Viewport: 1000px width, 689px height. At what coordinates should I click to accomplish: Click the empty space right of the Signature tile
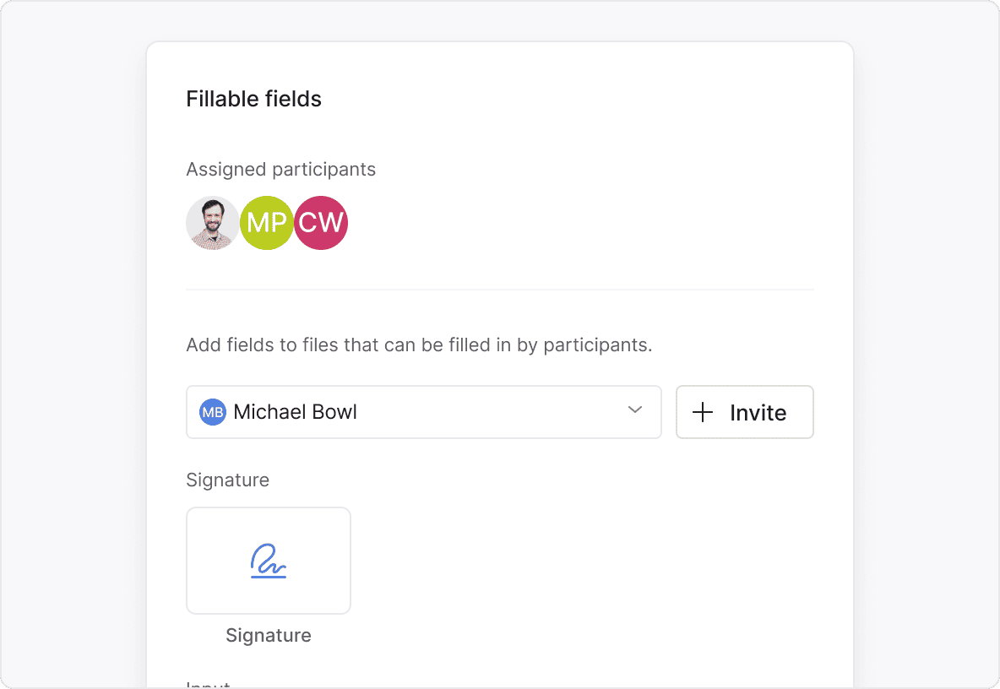[x=583, y=561]
